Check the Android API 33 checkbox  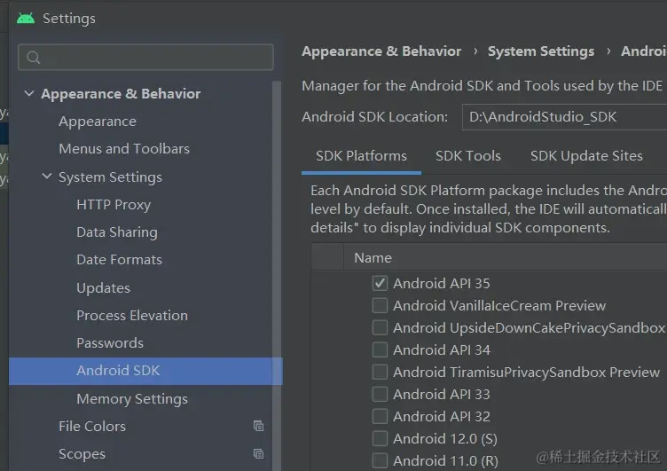380,394
